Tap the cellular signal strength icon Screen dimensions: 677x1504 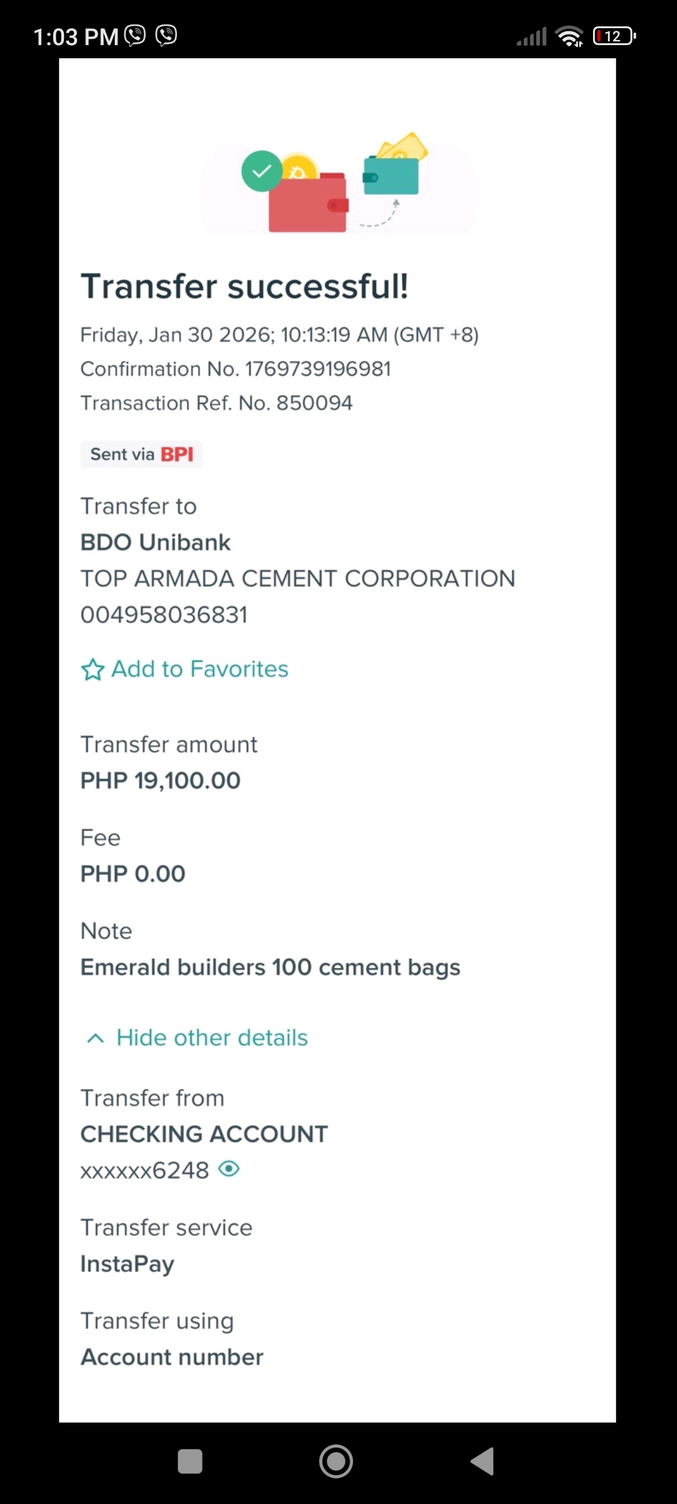(x=532, y=37)
